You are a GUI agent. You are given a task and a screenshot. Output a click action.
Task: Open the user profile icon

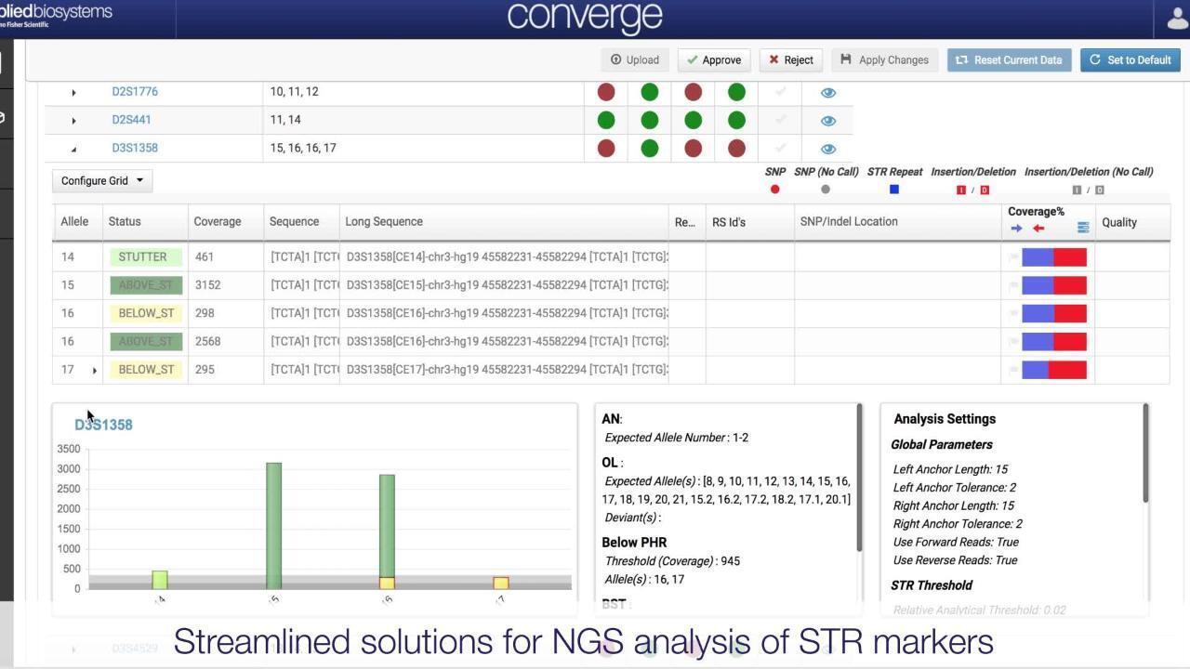pos(1172,18)
